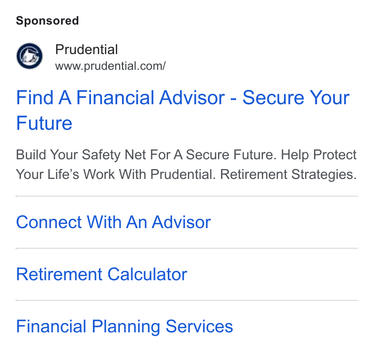
Task: Click the Retirement Strategies text in description
Action: [x=288, y=175]
